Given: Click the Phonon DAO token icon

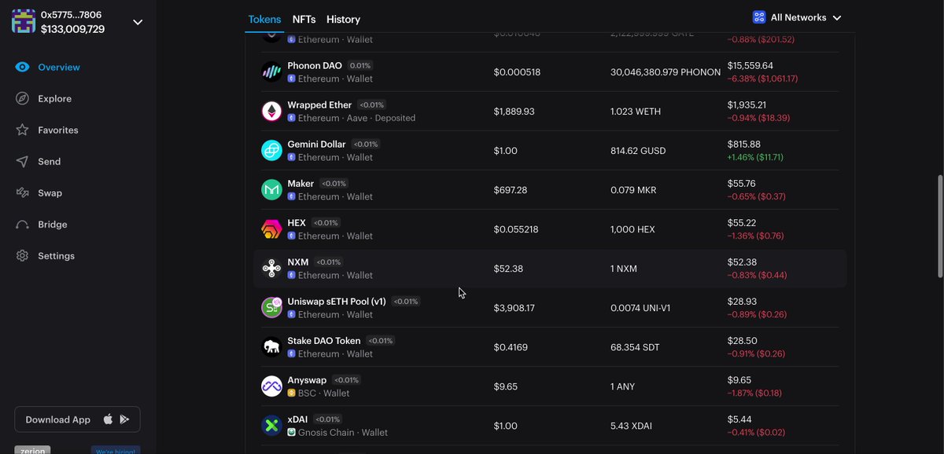Looking at the screenshot, I should pyautogui.click(x=271, y=72).
